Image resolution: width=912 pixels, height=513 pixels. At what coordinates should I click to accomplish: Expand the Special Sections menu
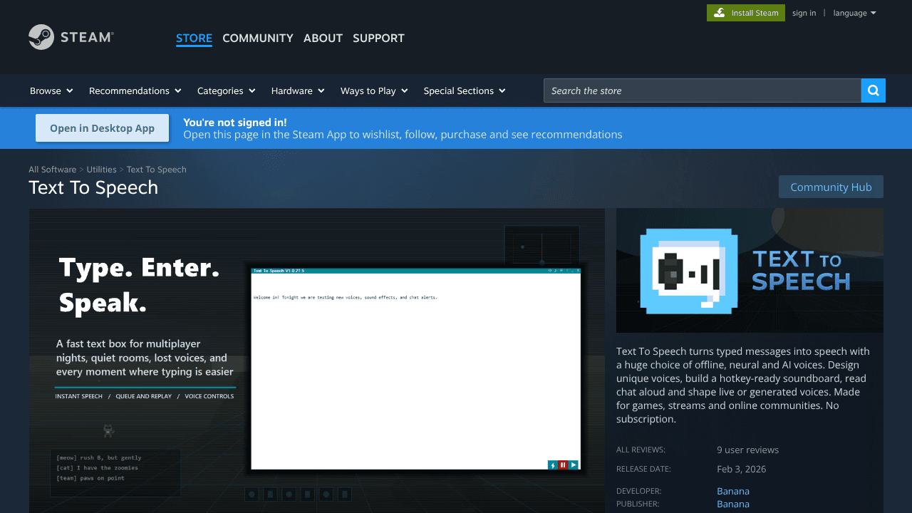pos(465,90)
